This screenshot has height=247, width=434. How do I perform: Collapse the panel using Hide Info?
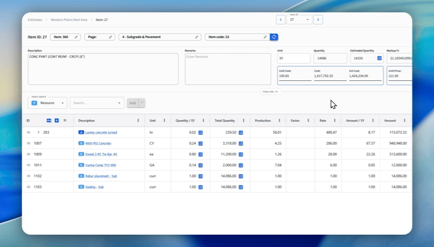tap(271, 91)
